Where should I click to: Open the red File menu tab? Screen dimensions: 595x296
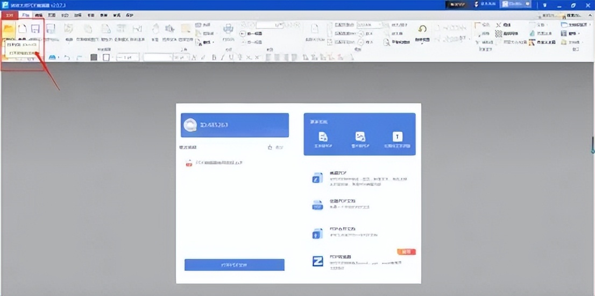tap(9, 16)
